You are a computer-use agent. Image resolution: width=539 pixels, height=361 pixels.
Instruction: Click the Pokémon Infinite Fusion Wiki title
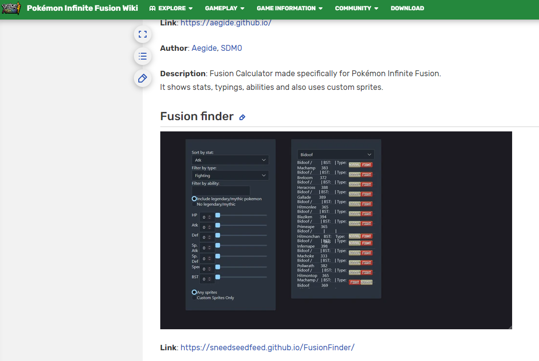[83, 8]
